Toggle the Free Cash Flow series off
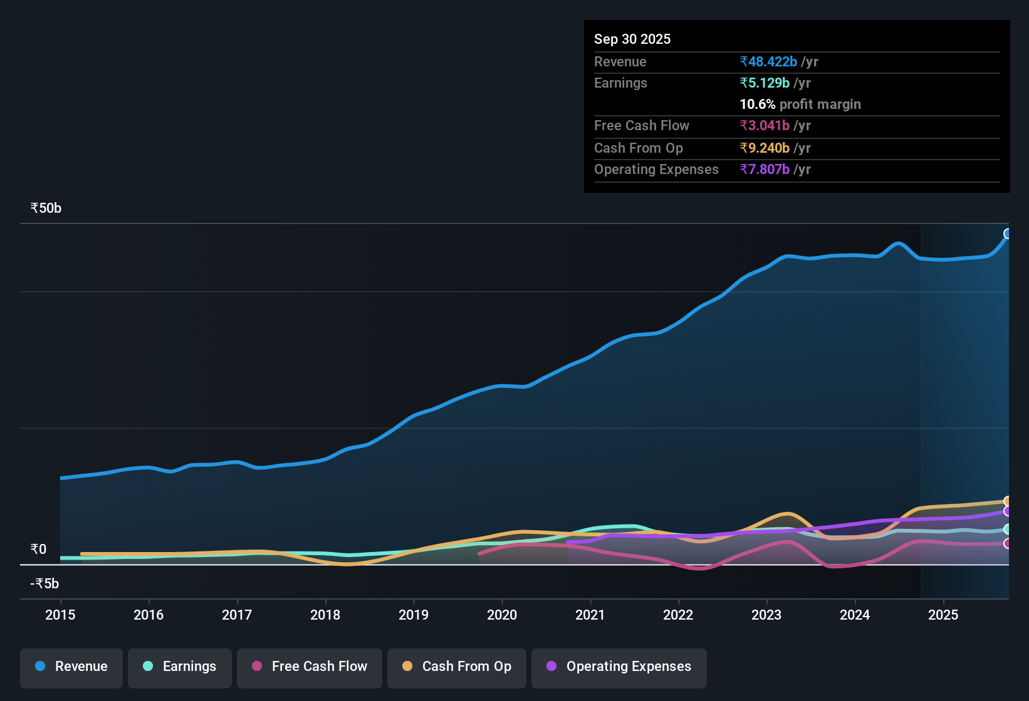The height and width of the screenshot is (701, 1029). (309, 667)
